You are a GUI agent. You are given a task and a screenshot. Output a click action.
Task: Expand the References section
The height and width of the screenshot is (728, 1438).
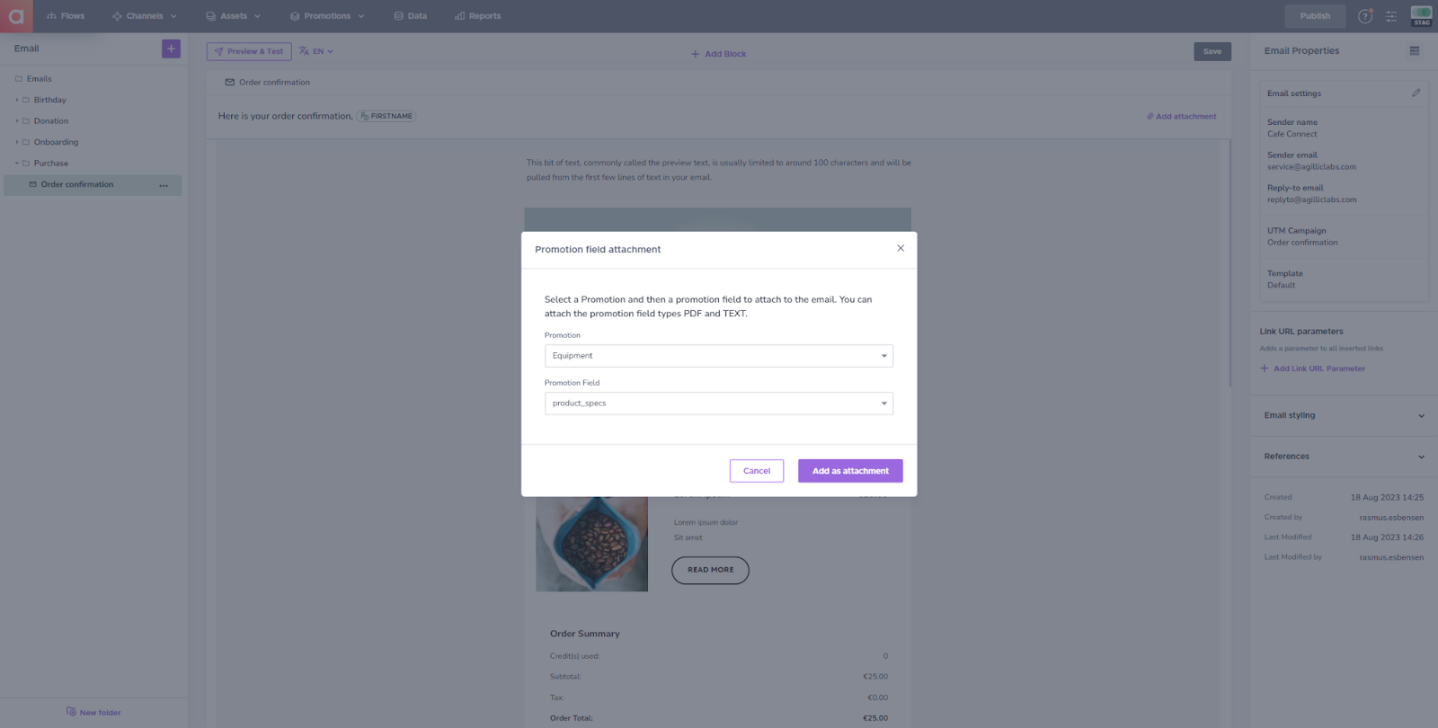[x=1344, y=457]
